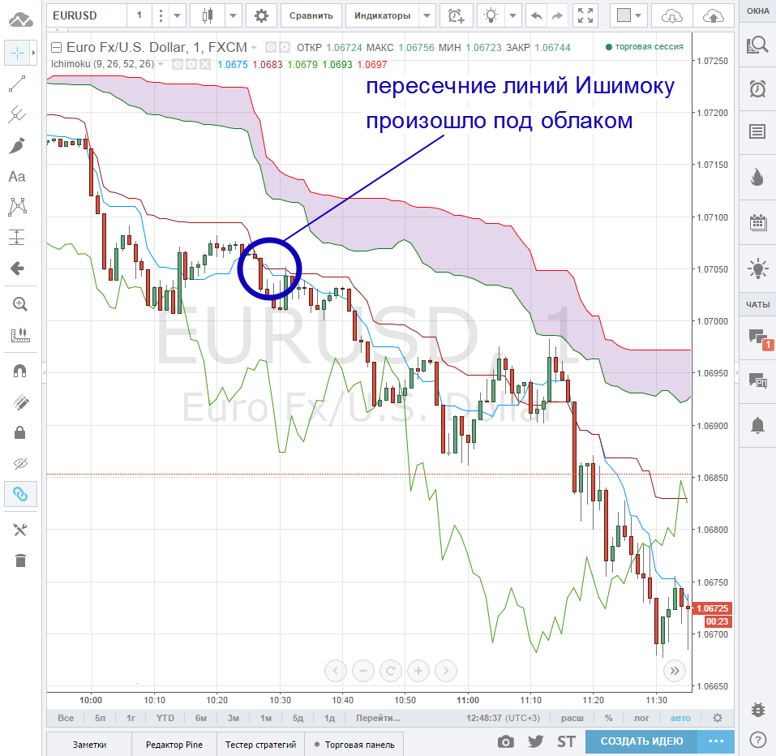The image size is (776, 756).
Task: Open the crossed tools object tree icon
Action: (19, 530)
